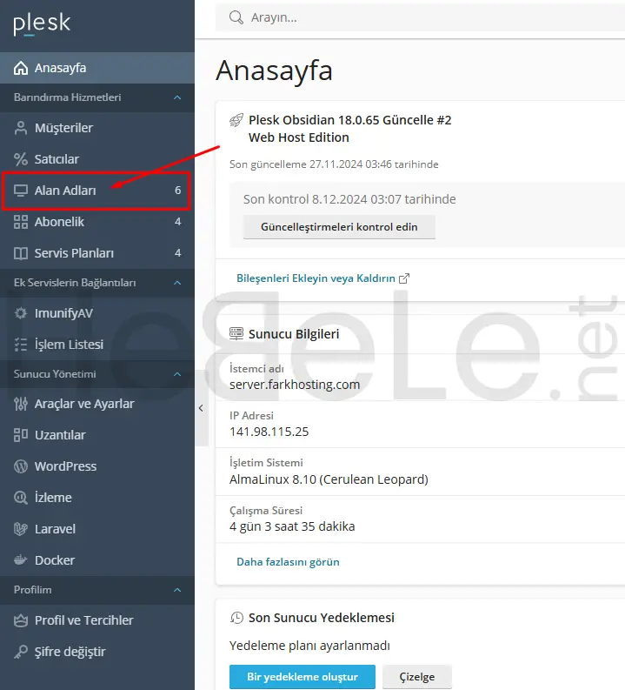Click external link icon after Bileşenleri Ekleyin
Viewport: 625px width, 690px height.
tap(404, 278)
